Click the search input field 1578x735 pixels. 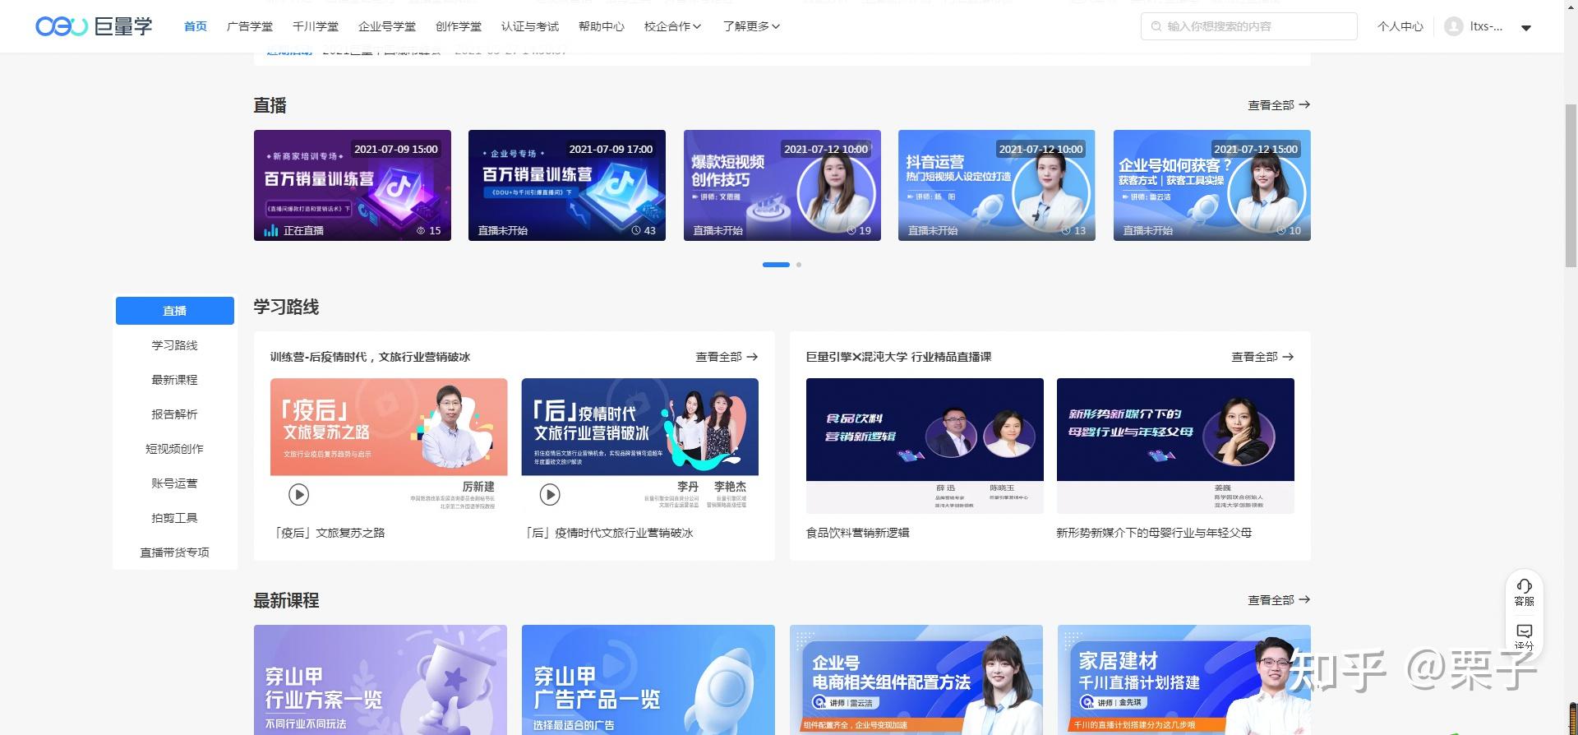(1249, 26)
